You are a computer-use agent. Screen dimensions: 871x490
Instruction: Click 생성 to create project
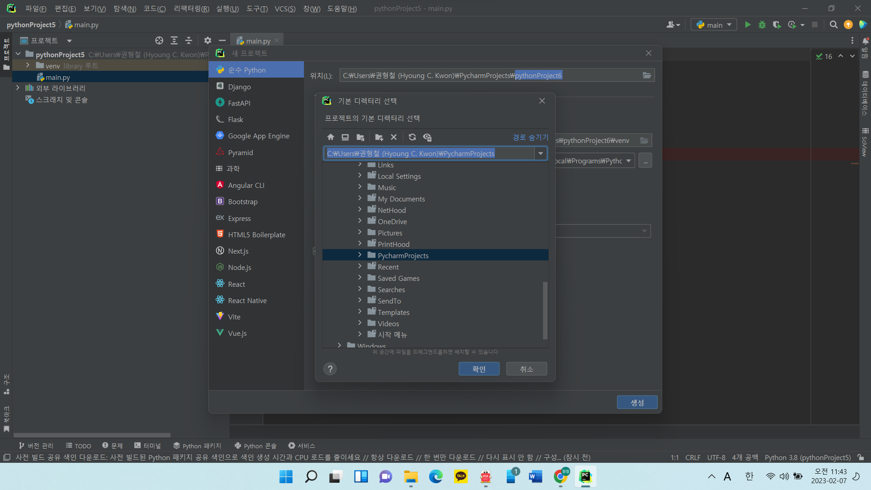(x=637, y=402)
